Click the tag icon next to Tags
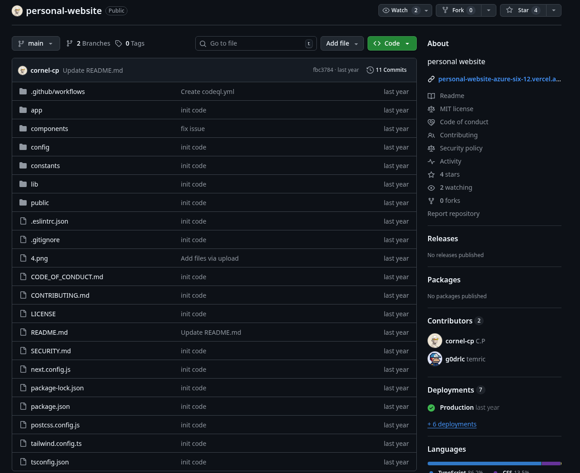The image size is (580, 473). (118, 43)
